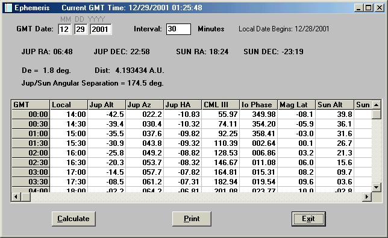Click Sun Alt cell 03.6
The width and height of the screenshot is (388, 238).
coord(335,182)
